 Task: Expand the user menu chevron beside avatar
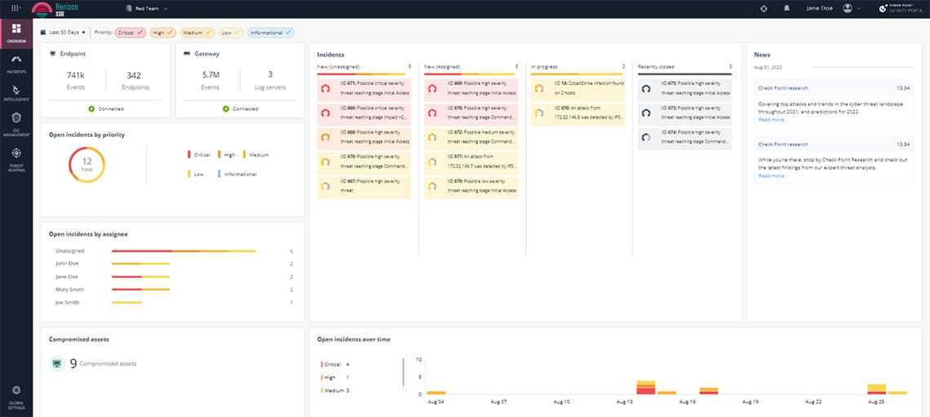859,9
